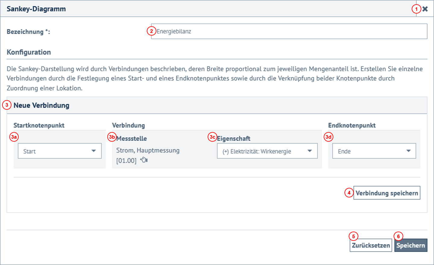Click the dropdown arrow beside Ende
434x265 pixels.
tap(409, 151)
